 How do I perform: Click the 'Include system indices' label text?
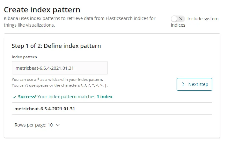click(203, 19)
